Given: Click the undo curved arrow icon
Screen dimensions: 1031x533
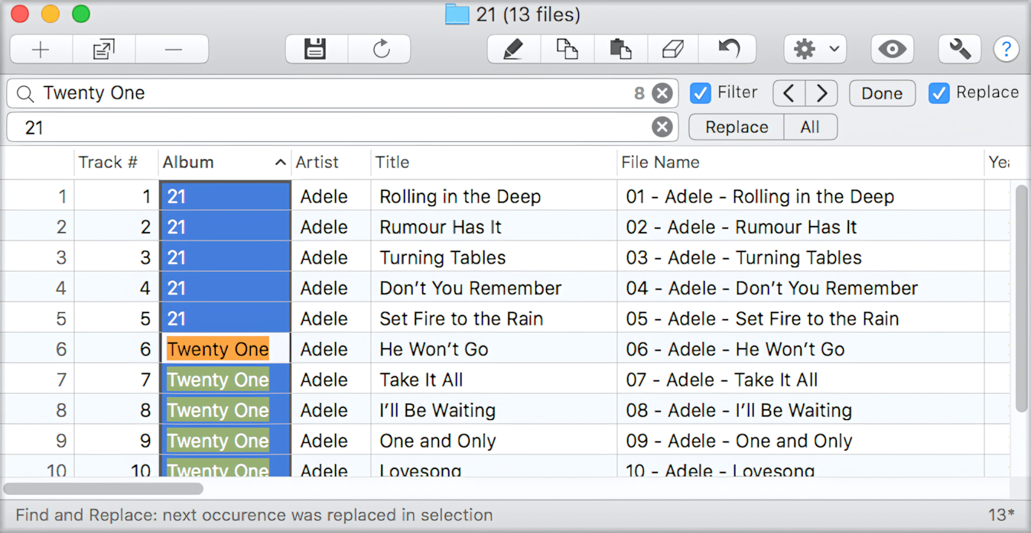Looking at the screenshot, I should 728,50.
